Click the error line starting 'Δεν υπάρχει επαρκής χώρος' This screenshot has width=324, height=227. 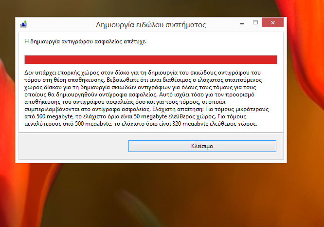143,73
